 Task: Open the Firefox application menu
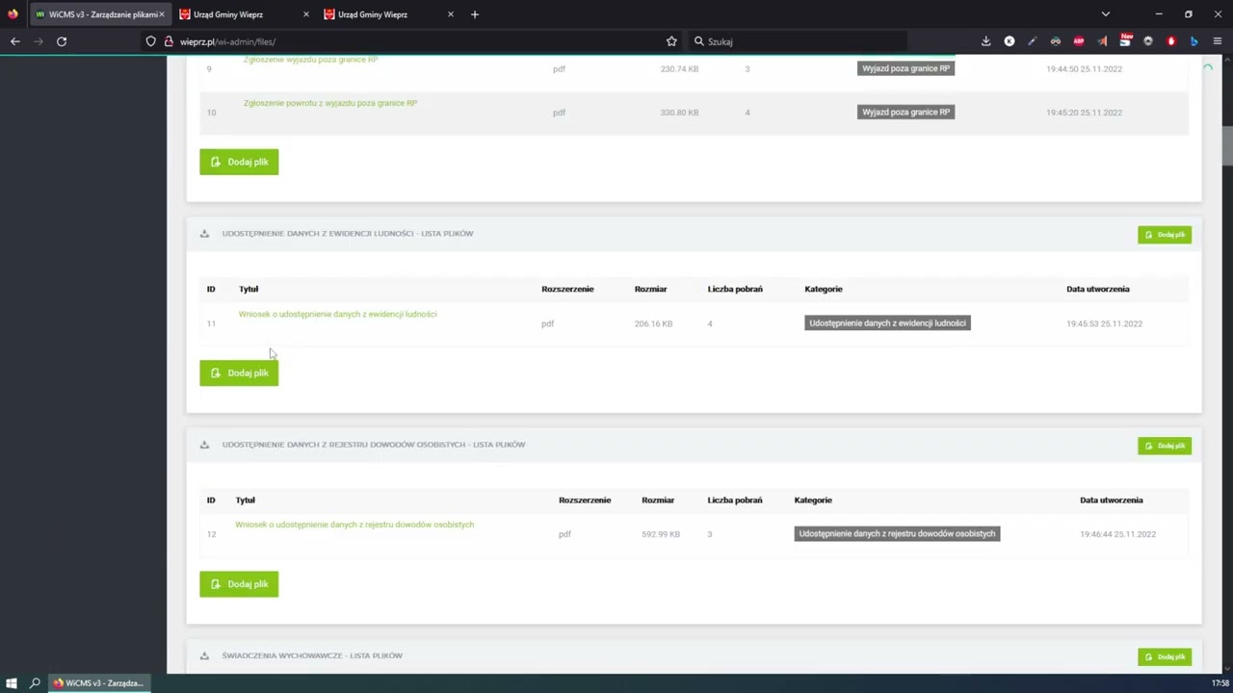(1218, 41)
